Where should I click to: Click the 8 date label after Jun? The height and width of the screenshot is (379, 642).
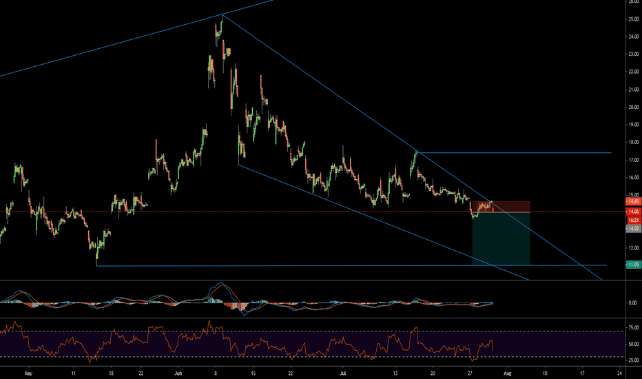tap(216, 373)
